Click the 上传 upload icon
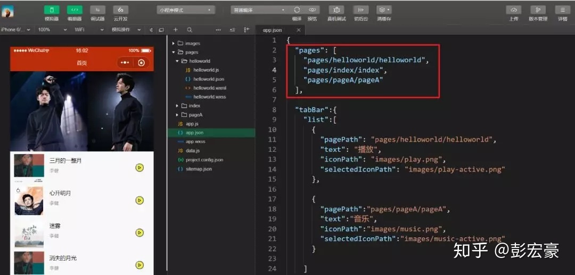 514,10
